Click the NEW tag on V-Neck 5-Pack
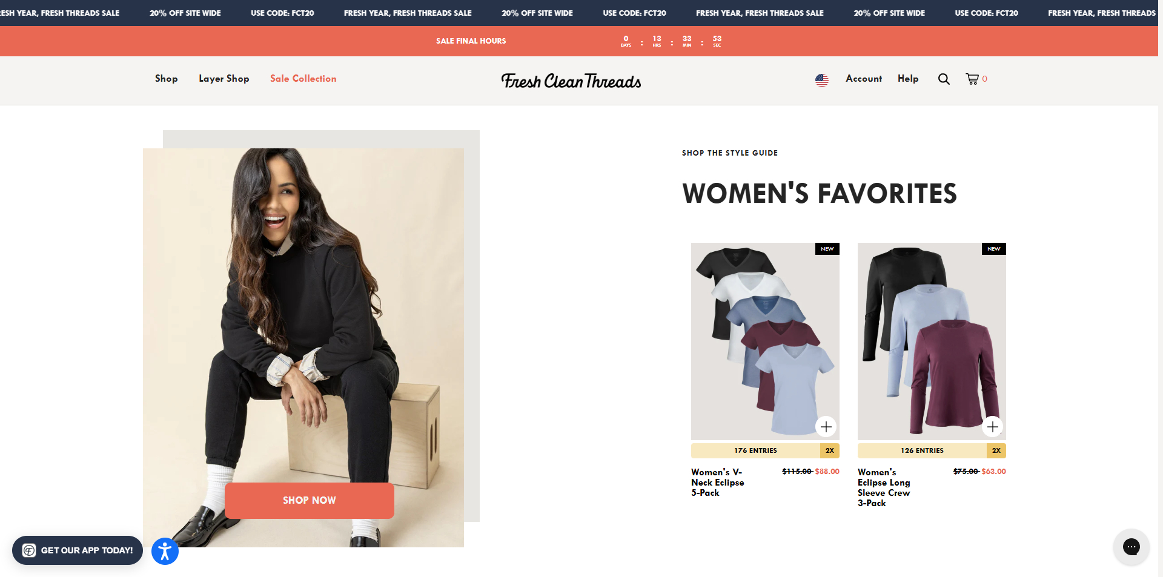Image resolution: width=1163 pixels, height=577 pixels. click(x=827, y=249)
